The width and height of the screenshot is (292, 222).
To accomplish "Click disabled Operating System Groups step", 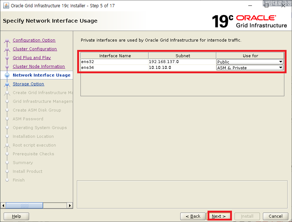I will coord(40,128).
